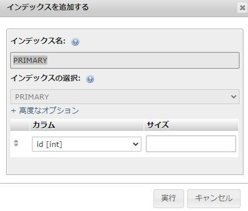
Task: Click the plus sign before 高度なオプション
Action: [13, 110]
